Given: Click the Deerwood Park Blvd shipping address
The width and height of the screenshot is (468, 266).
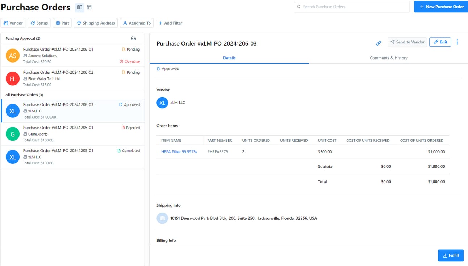Looking at the screenshot, I should pyautogui.click(x=243, y=218).
